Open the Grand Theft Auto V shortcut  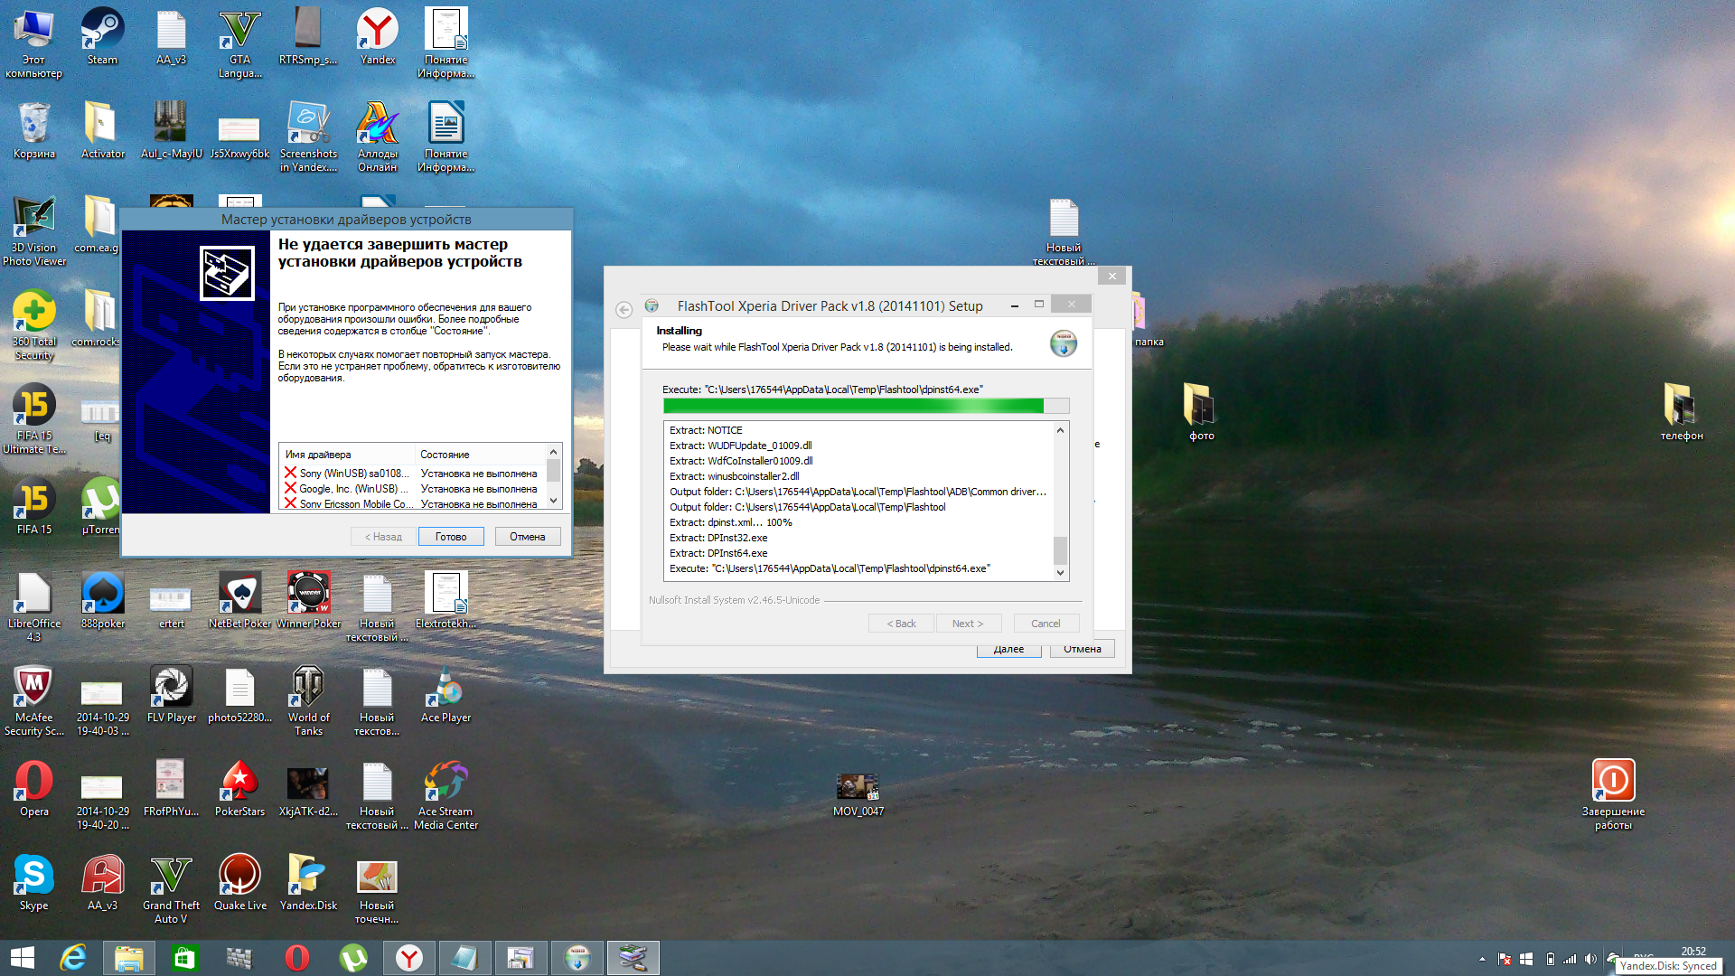pyautogui.click(x=171, y=878)
